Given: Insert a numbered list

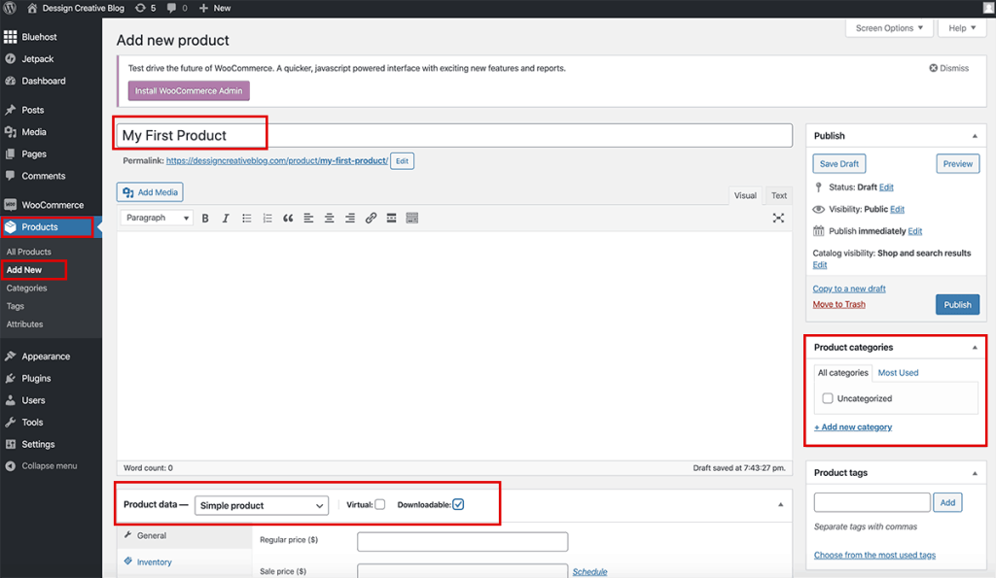Looking at the screenshot, I should 267,219.
